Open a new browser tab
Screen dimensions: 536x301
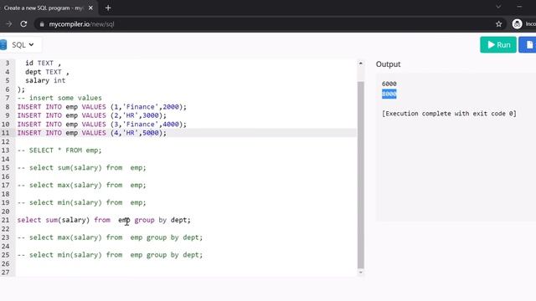pyautogui.click(x=108, y=8)
